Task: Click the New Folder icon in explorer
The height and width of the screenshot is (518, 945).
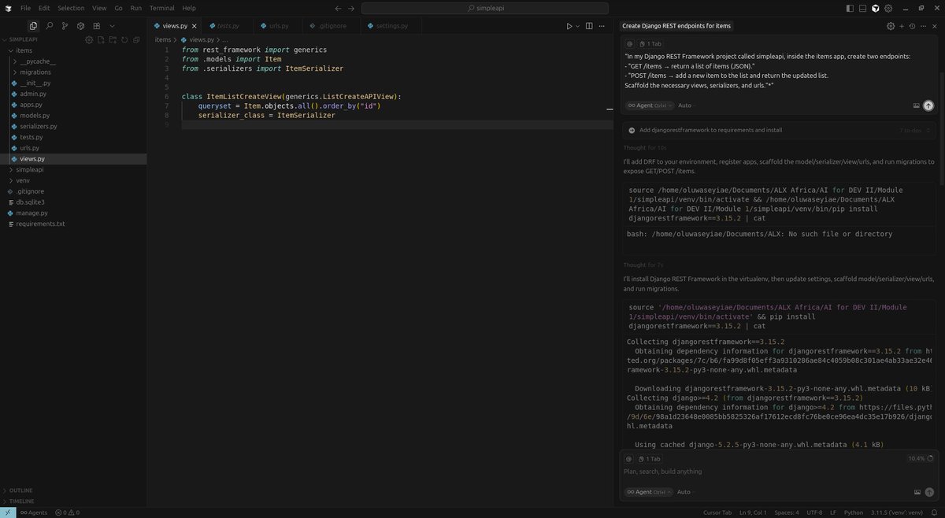Action: click(113, 39)
